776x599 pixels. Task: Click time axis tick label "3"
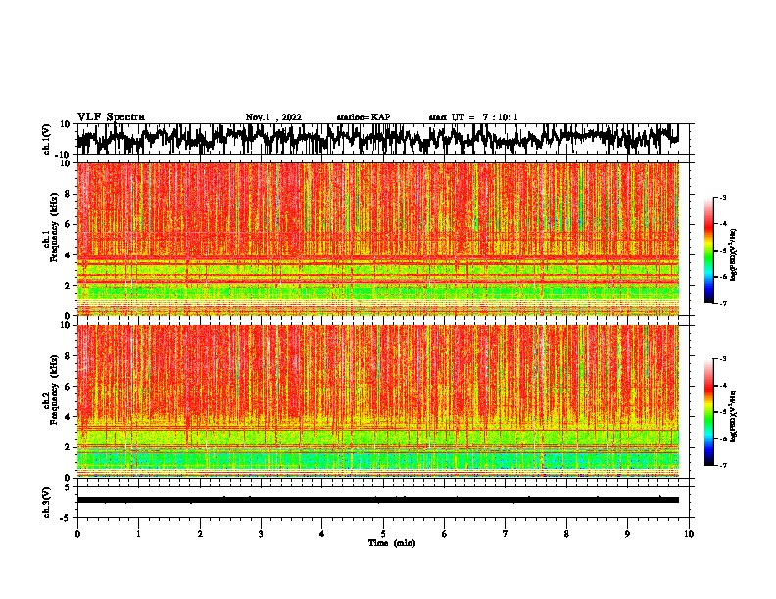261,534
